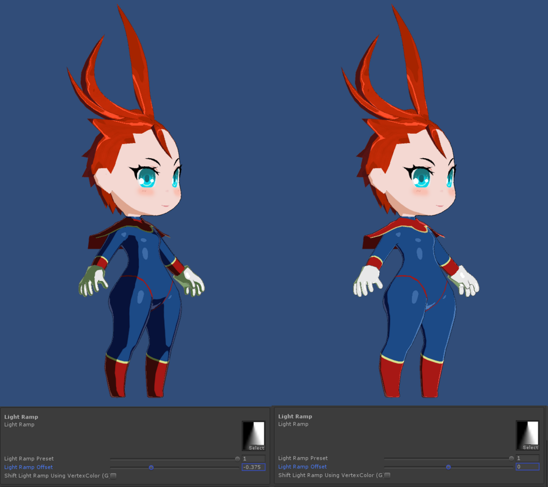This screenshot has height=487, width=548.
Task: Click left Light Ramp Preset value field showing 1
Action: [x=253, y=459]
